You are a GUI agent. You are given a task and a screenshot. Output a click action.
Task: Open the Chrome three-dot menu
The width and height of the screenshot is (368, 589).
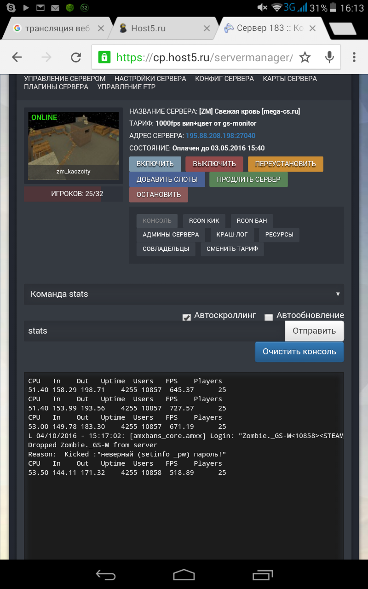[x=354, y=57]
